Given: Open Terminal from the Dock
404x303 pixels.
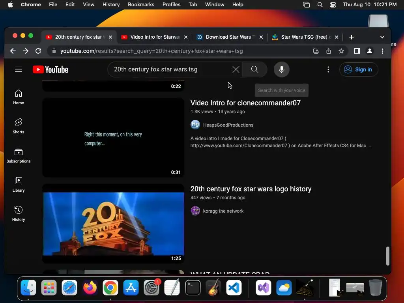Looking at the screenshot, I should pos(193,288).
